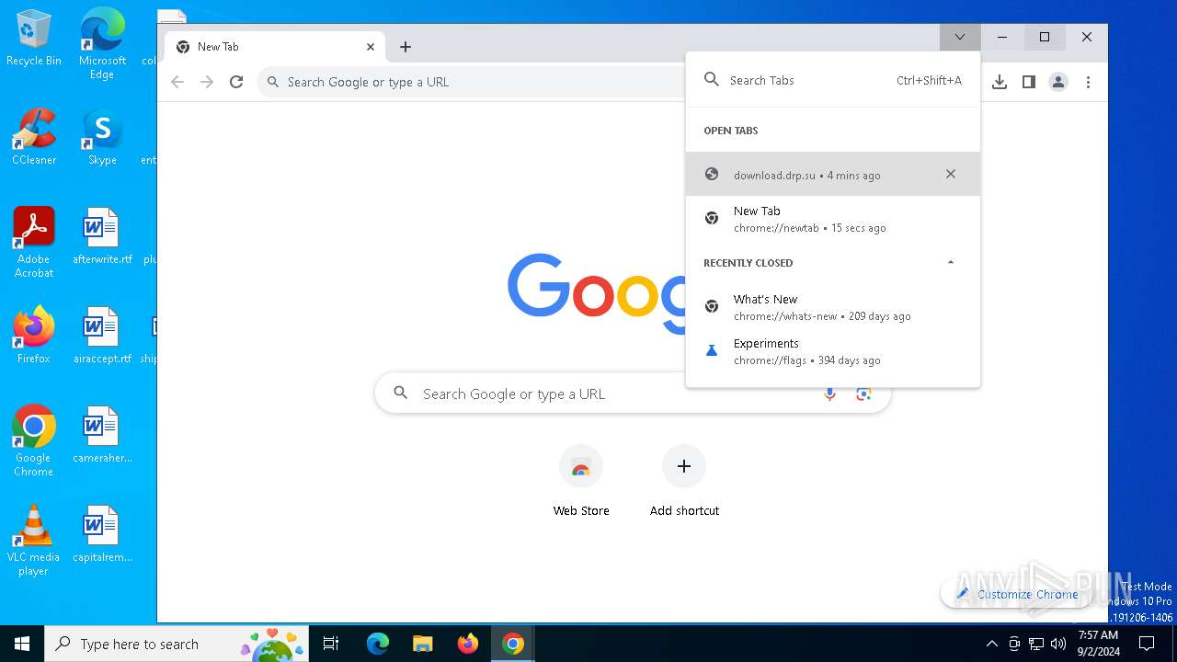Select airaccept.rtf document on desktop
1177x662 pixels.
pyautogui.click(x=102, y=335)
